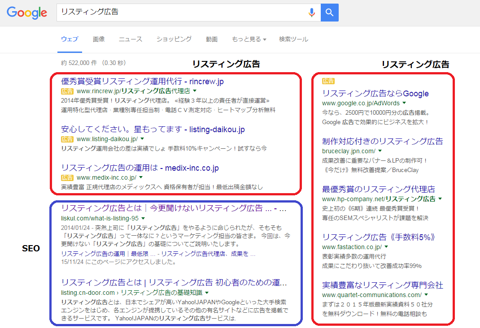This screenshot has height=328, width=480.
Task: Go to the ショッピング tab
Action: coord(174,39)
